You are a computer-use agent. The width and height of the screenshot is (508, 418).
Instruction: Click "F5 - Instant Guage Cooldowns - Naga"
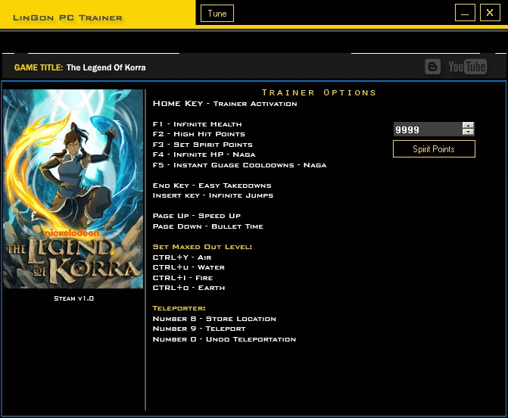click(x=239, y=165)
